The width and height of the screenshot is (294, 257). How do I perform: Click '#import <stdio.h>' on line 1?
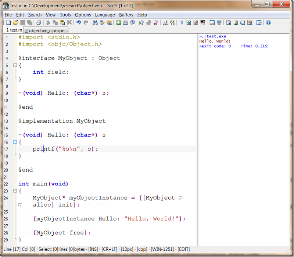click(49, 37)
